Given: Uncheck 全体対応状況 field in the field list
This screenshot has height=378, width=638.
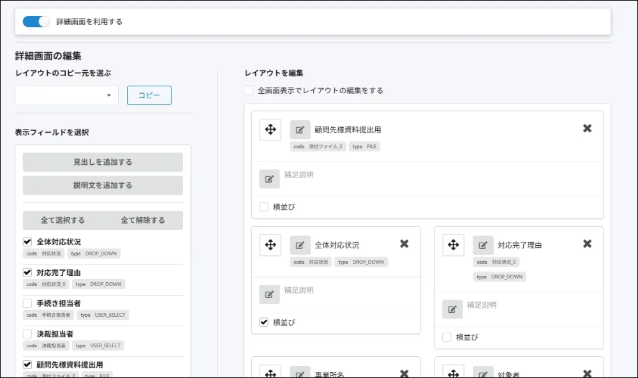Looking at the screenshot, I should [27, 241].
